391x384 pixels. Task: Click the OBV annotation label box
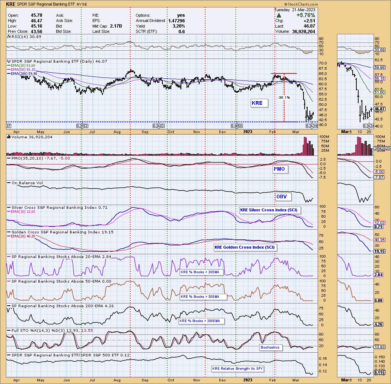[283, 197]
